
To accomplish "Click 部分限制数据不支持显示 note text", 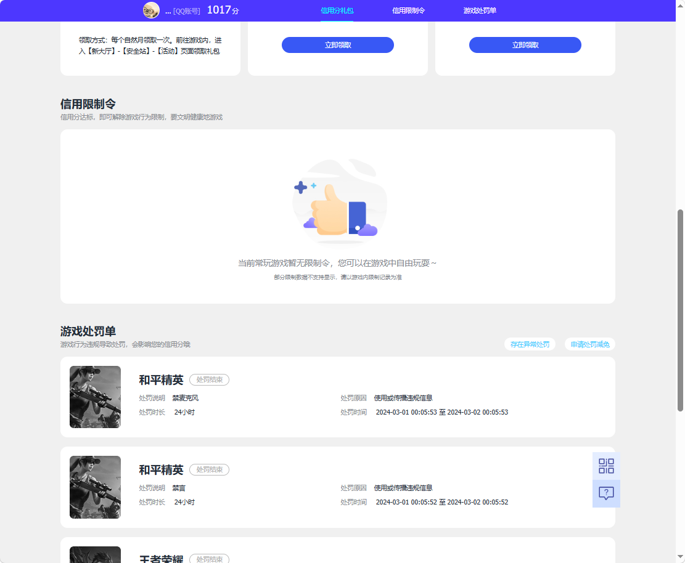I will click(338, 277).
